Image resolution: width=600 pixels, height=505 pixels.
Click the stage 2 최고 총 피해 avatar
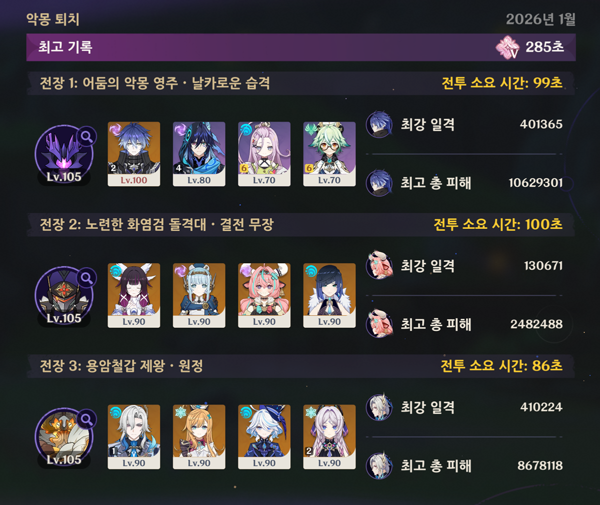tap(379, 324)
